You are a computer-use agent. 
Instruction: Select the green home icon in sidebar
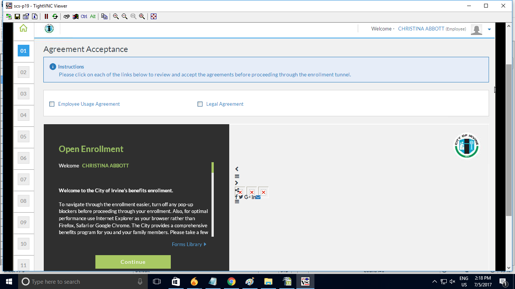click(x=23, y=28)
